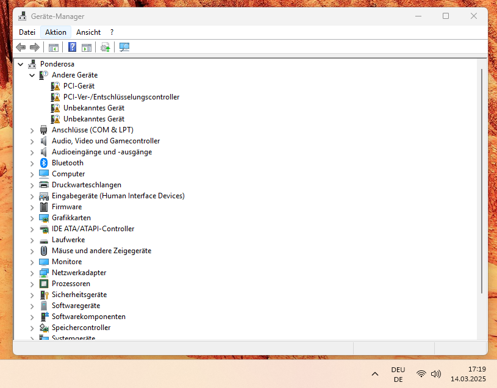Select the Speichercontroller label
This screenshot has width=497, height=388.
[x=81, y=328]
